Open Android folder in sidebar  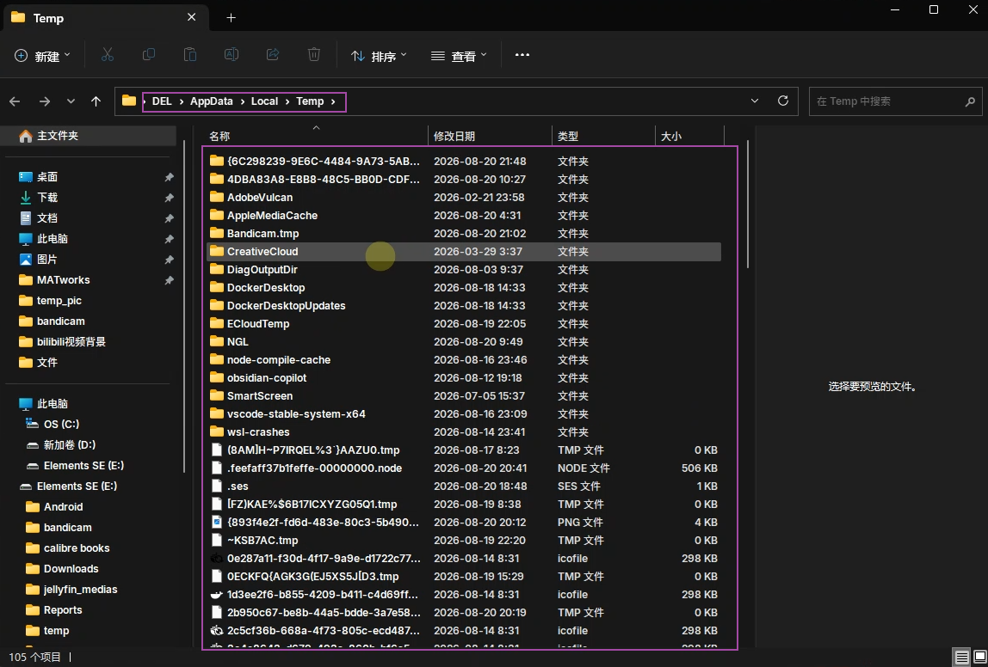63,507
